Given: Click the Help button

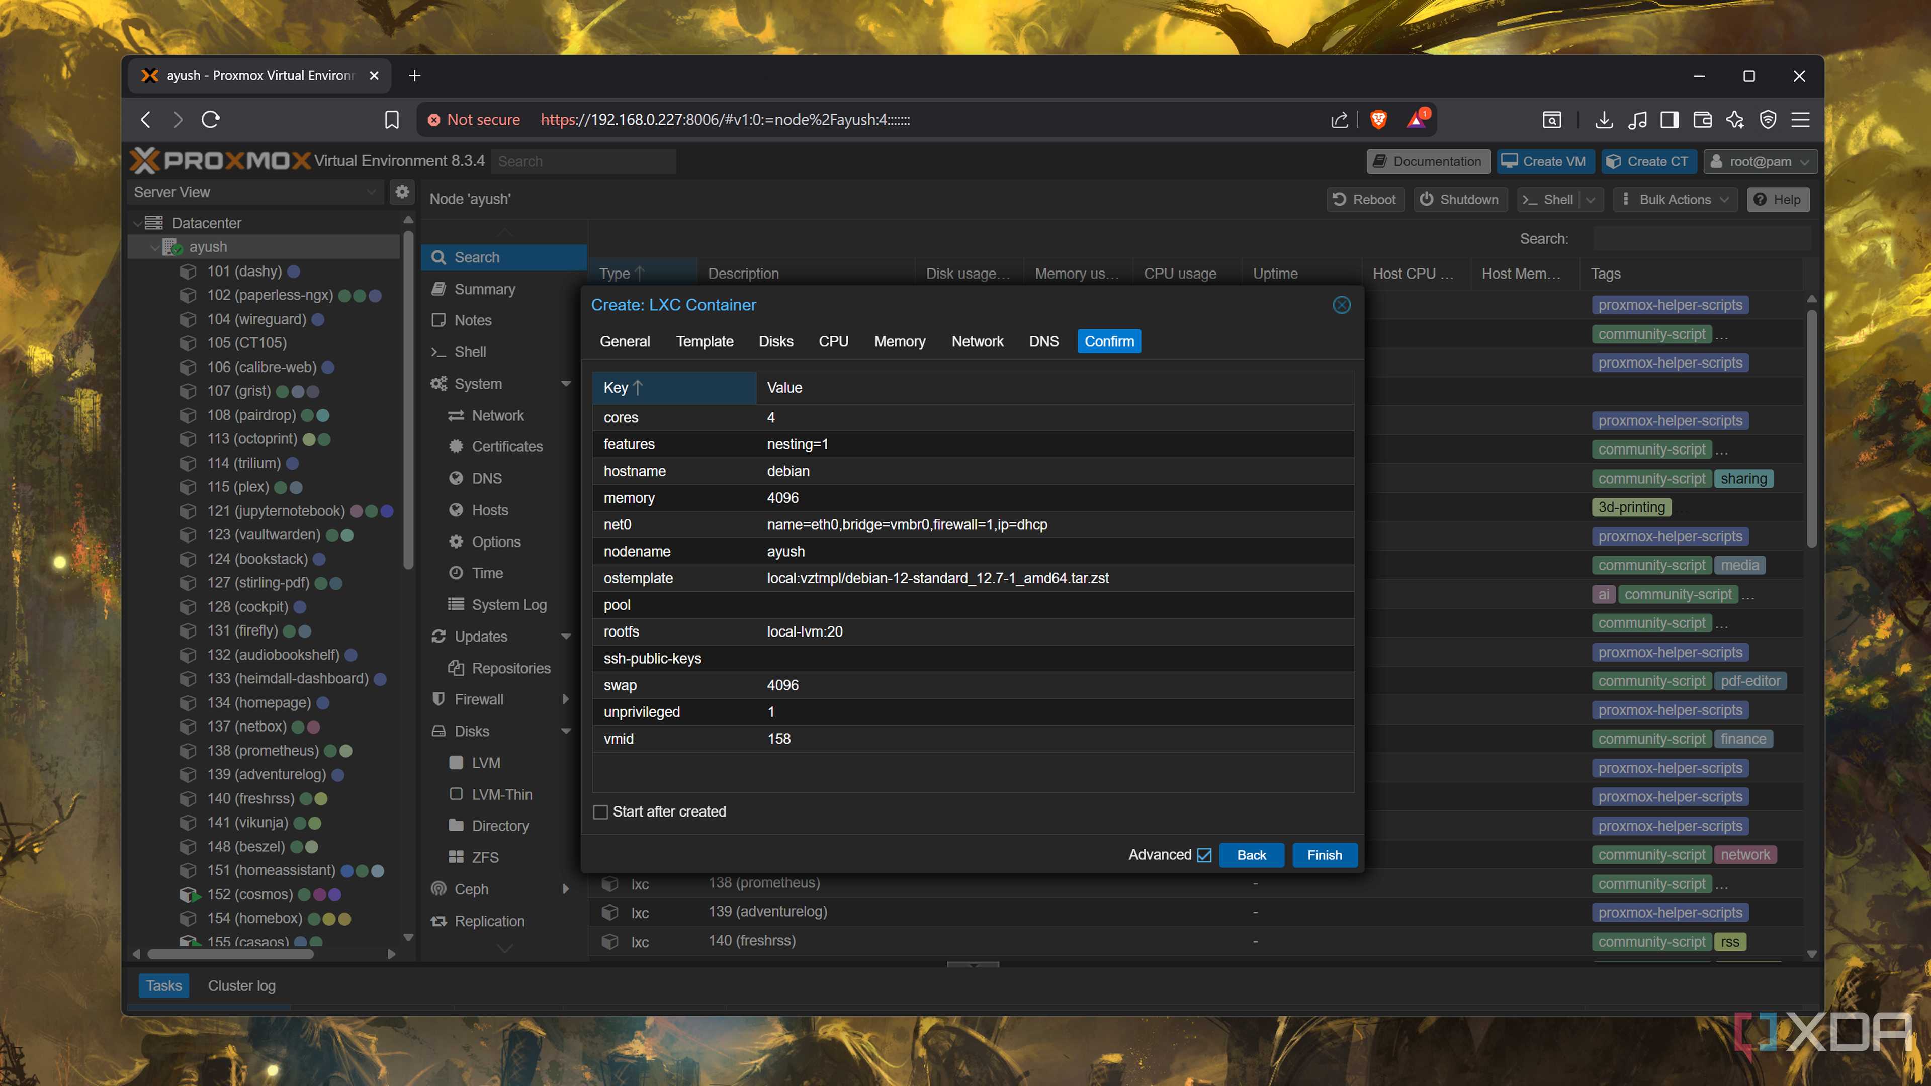Looking at the screenshot, I should point(1777,200).
